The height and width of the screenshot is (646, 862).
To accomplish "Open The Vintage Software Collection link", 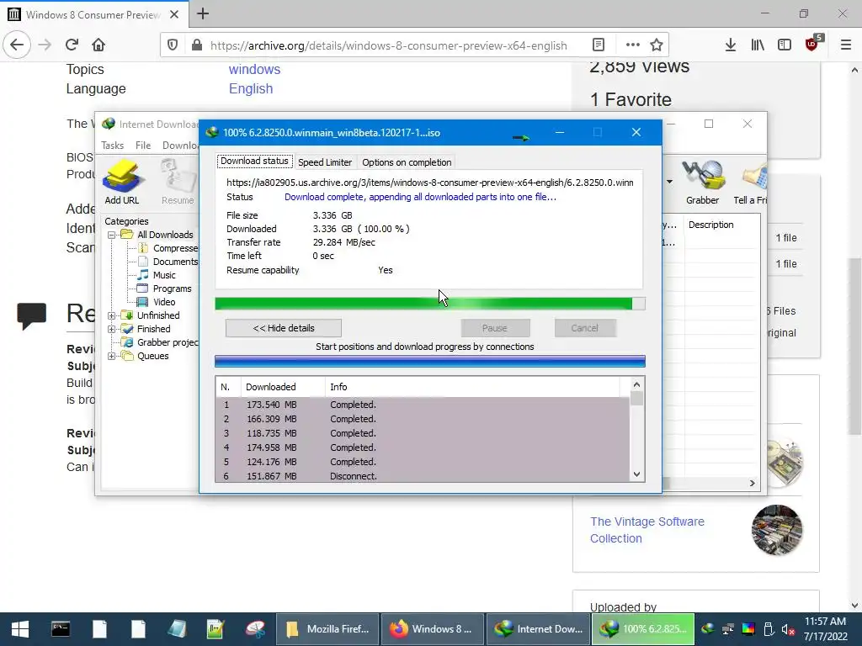I will tap(647, 530).
